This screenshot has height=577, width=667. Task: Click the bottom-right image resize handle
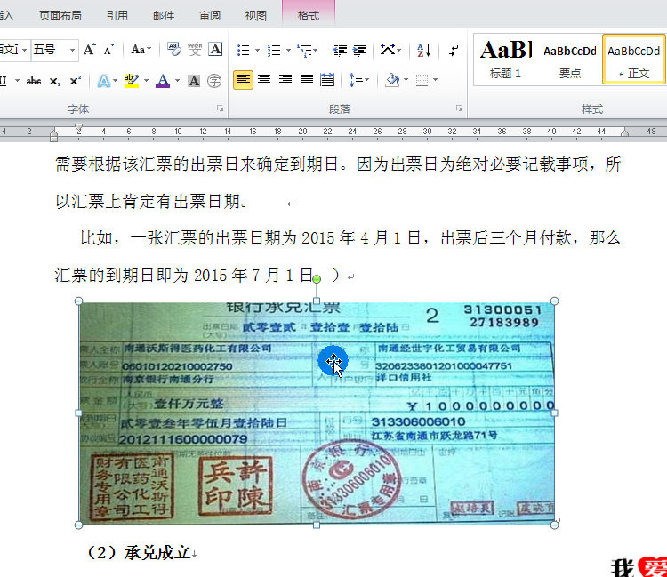coord(554,525)
